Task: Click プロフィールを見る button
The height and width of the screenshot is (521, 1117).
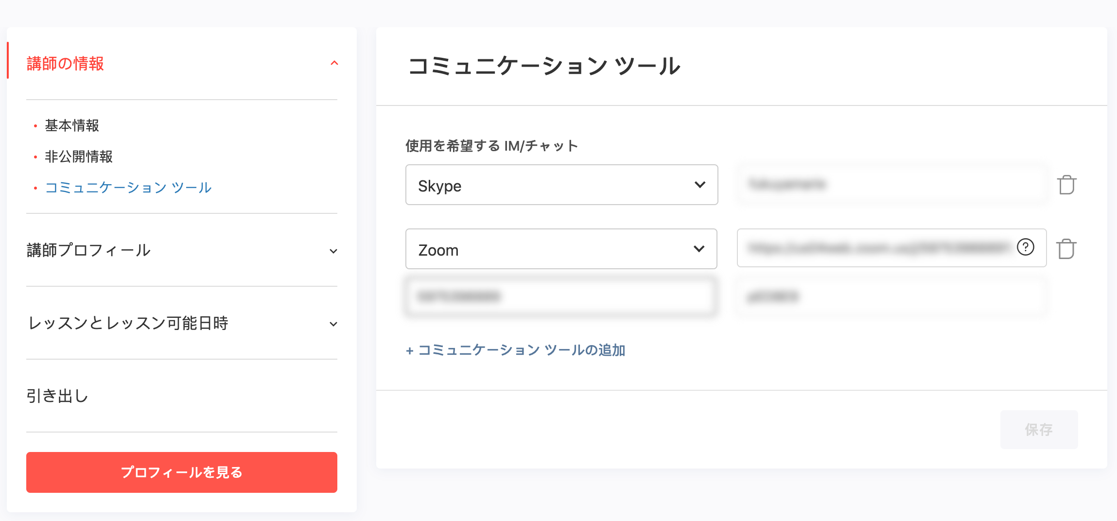Action: click(x=182, y=472)
